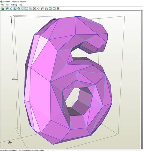The height and width of the screenshot is (151, 143).
Task: Switch to single-pane window layout icon
Action: (54, 8)
